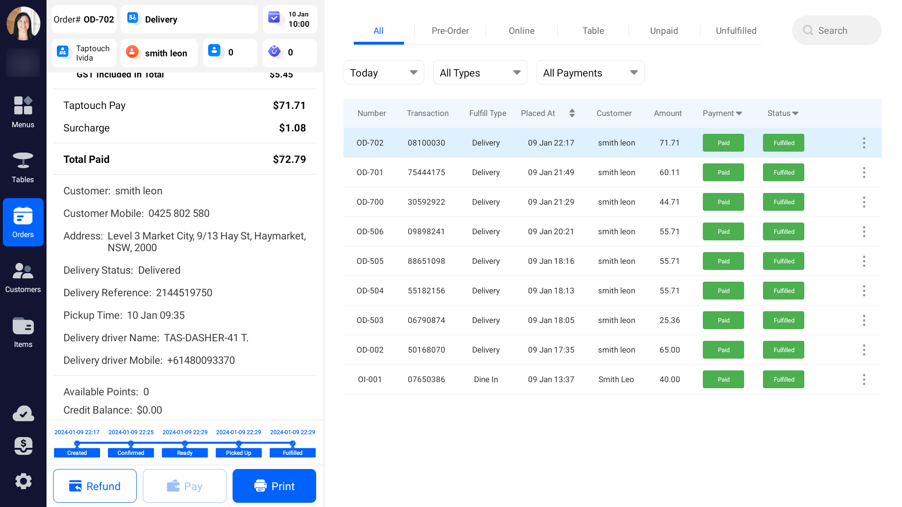Click the Fulfilled timeline step
This screenshot has width=902, height=507.
point(293,453)
